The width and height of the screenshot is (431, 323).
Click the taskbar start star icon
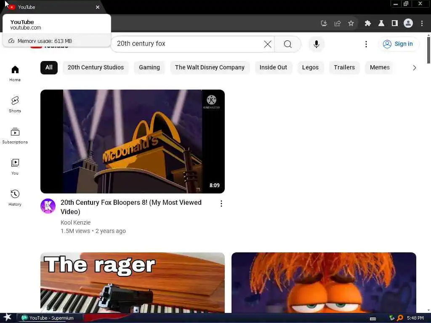(7, 318)
